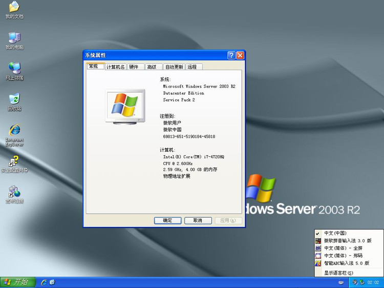Viewport: 384px width, 288px height.
Task: Confirm with the 确定 button
Action: tap(168, 220)
